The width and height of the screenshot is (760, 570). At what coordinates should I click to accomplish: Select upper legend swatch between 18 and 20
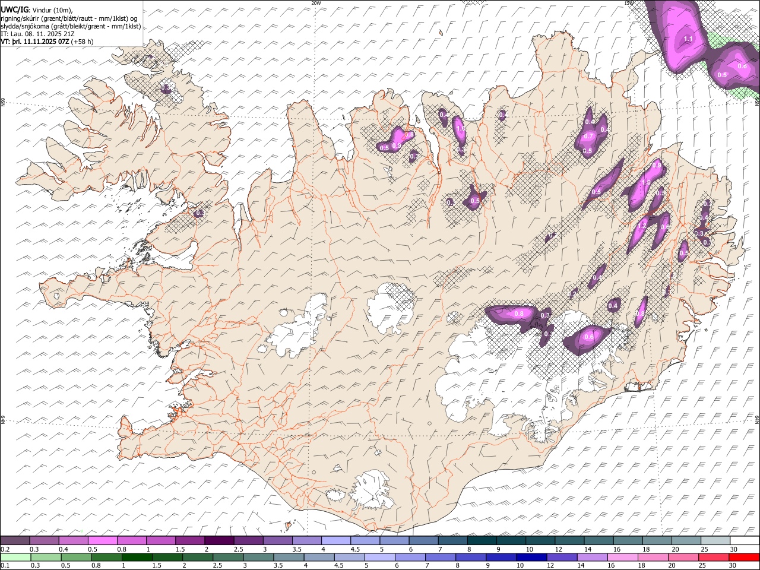(656, 541)
